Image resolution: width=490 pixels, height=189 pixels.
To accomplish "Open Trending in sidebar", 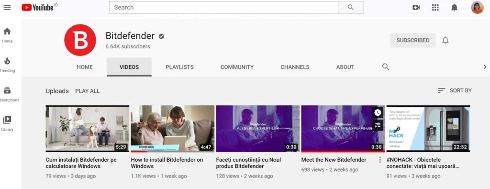I will point(7,65).
